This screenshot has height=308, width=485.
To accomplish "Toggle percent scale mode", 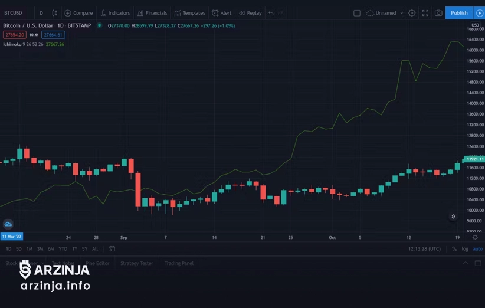I will pos(454,249).
